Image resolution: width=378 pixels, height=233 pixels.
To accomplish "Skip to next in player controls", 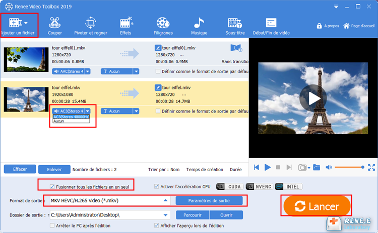I will tap(289, 167).
